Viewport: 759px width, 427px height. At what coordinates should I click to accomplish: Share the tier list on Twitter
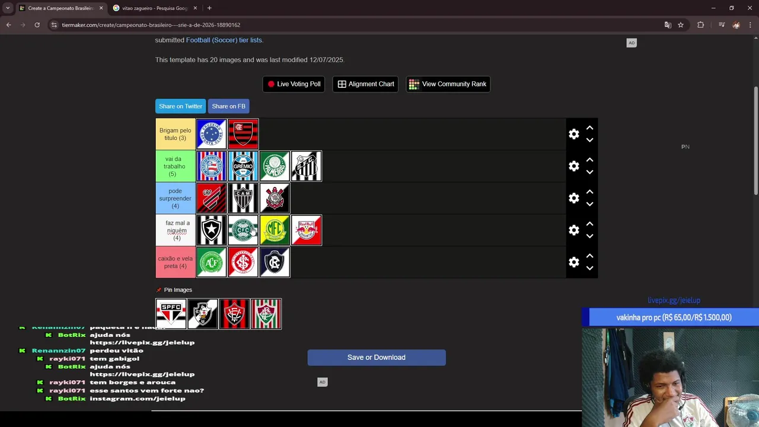180,106
